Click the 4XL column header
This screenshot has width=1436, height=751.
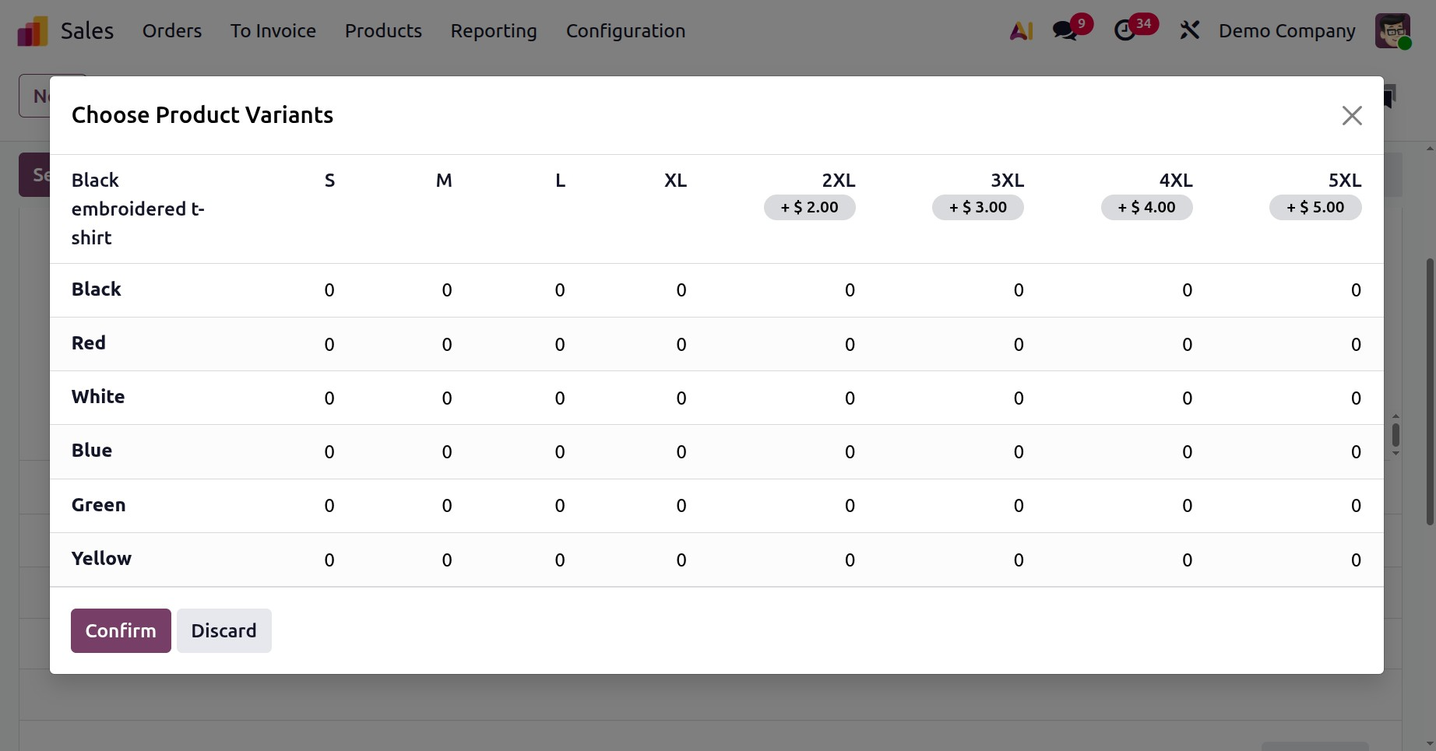(1176, 181)
